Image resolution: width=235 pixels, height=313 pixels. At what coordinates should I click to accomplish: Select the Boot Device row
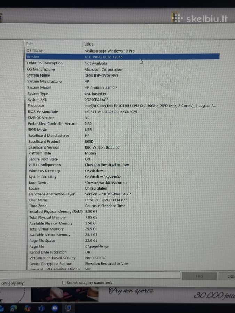pyautogui.click(x=123, y=183)
